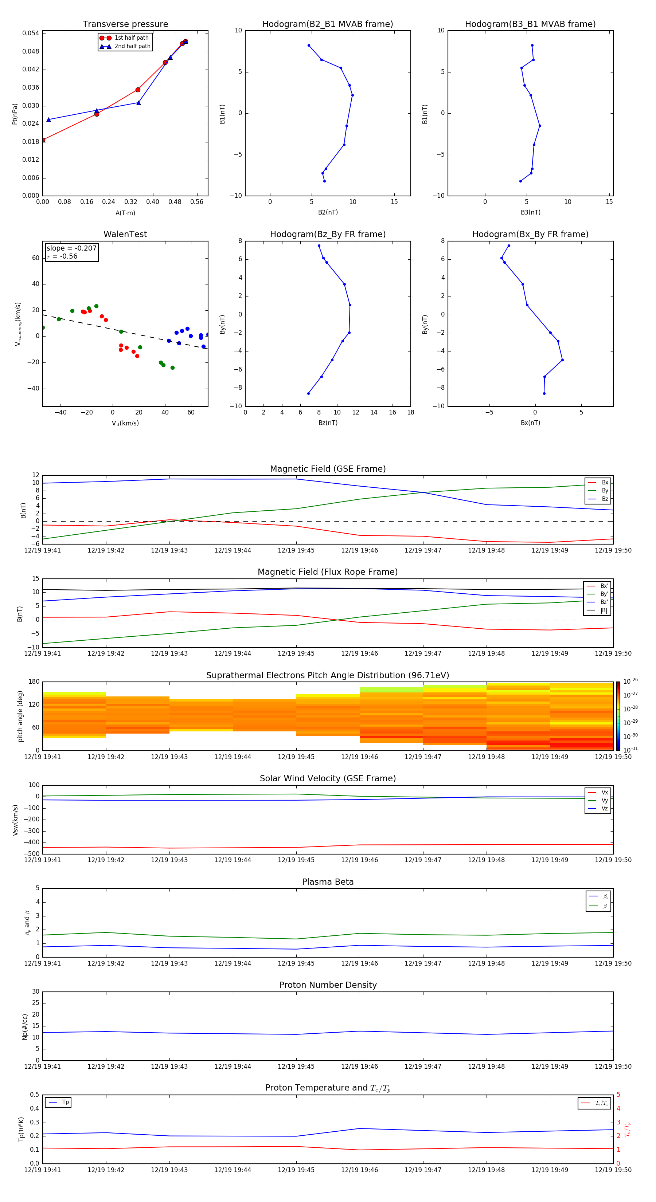656x1202 pixels.
Task: Select the "2nd half path" legend entry
Action: [x=125, y=46]
